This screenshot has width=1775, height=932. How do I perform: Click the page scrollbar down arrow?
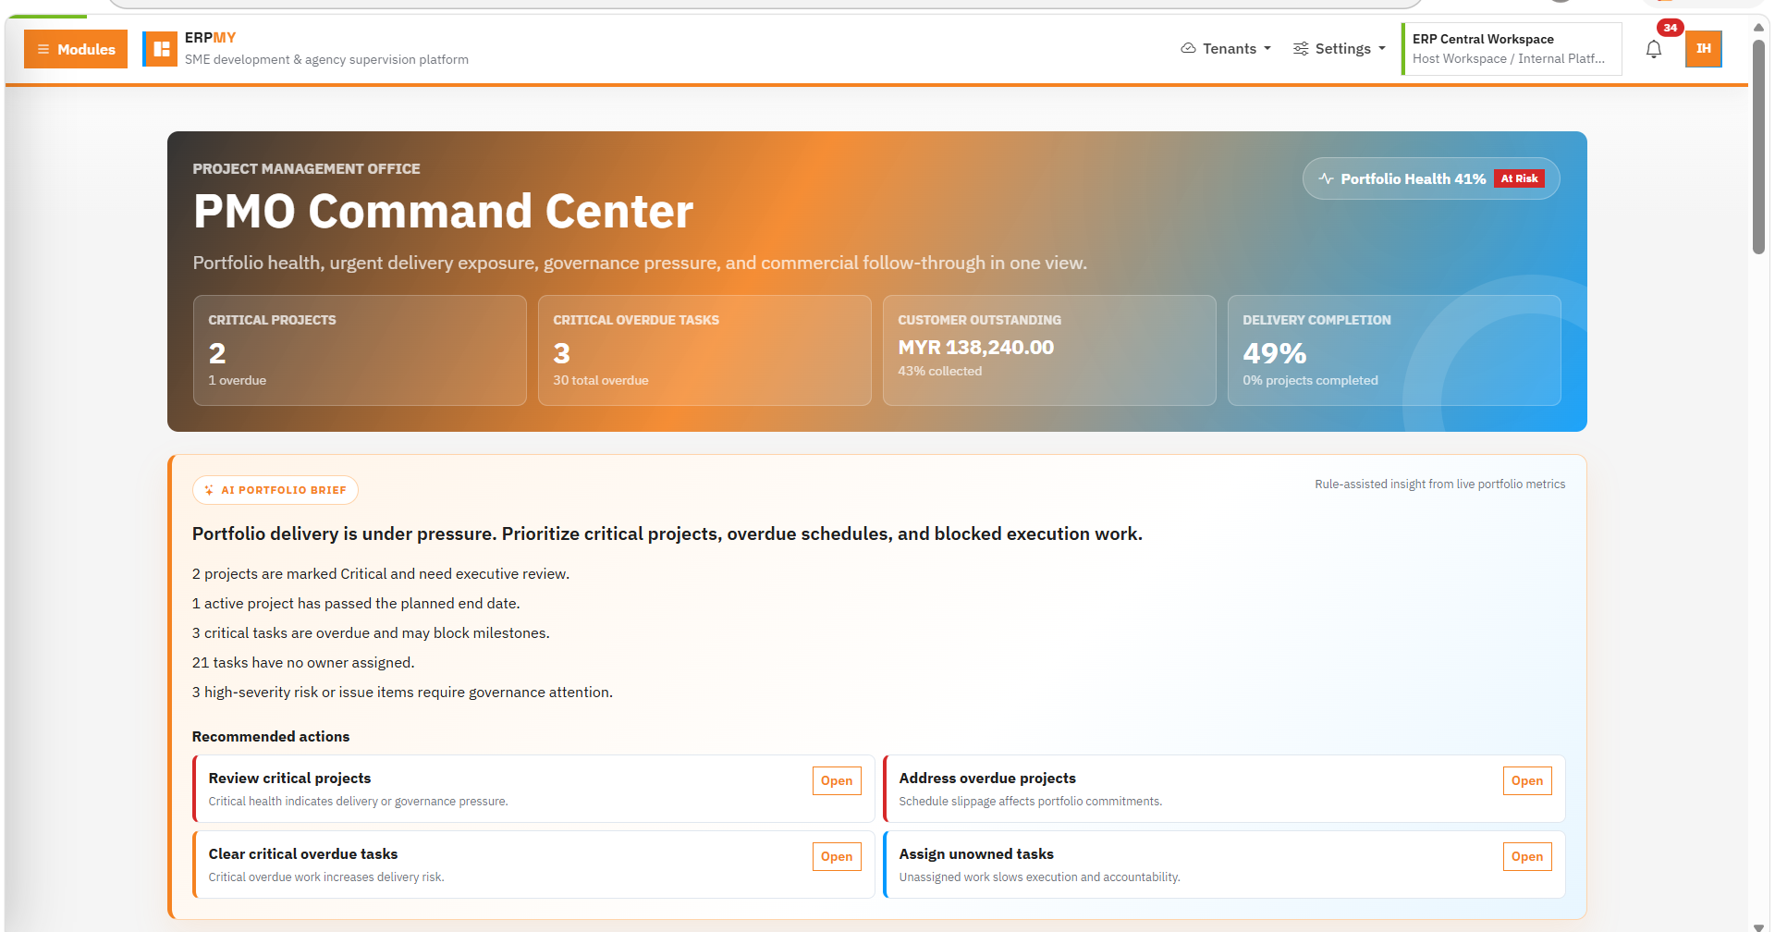click(1758, 926)
